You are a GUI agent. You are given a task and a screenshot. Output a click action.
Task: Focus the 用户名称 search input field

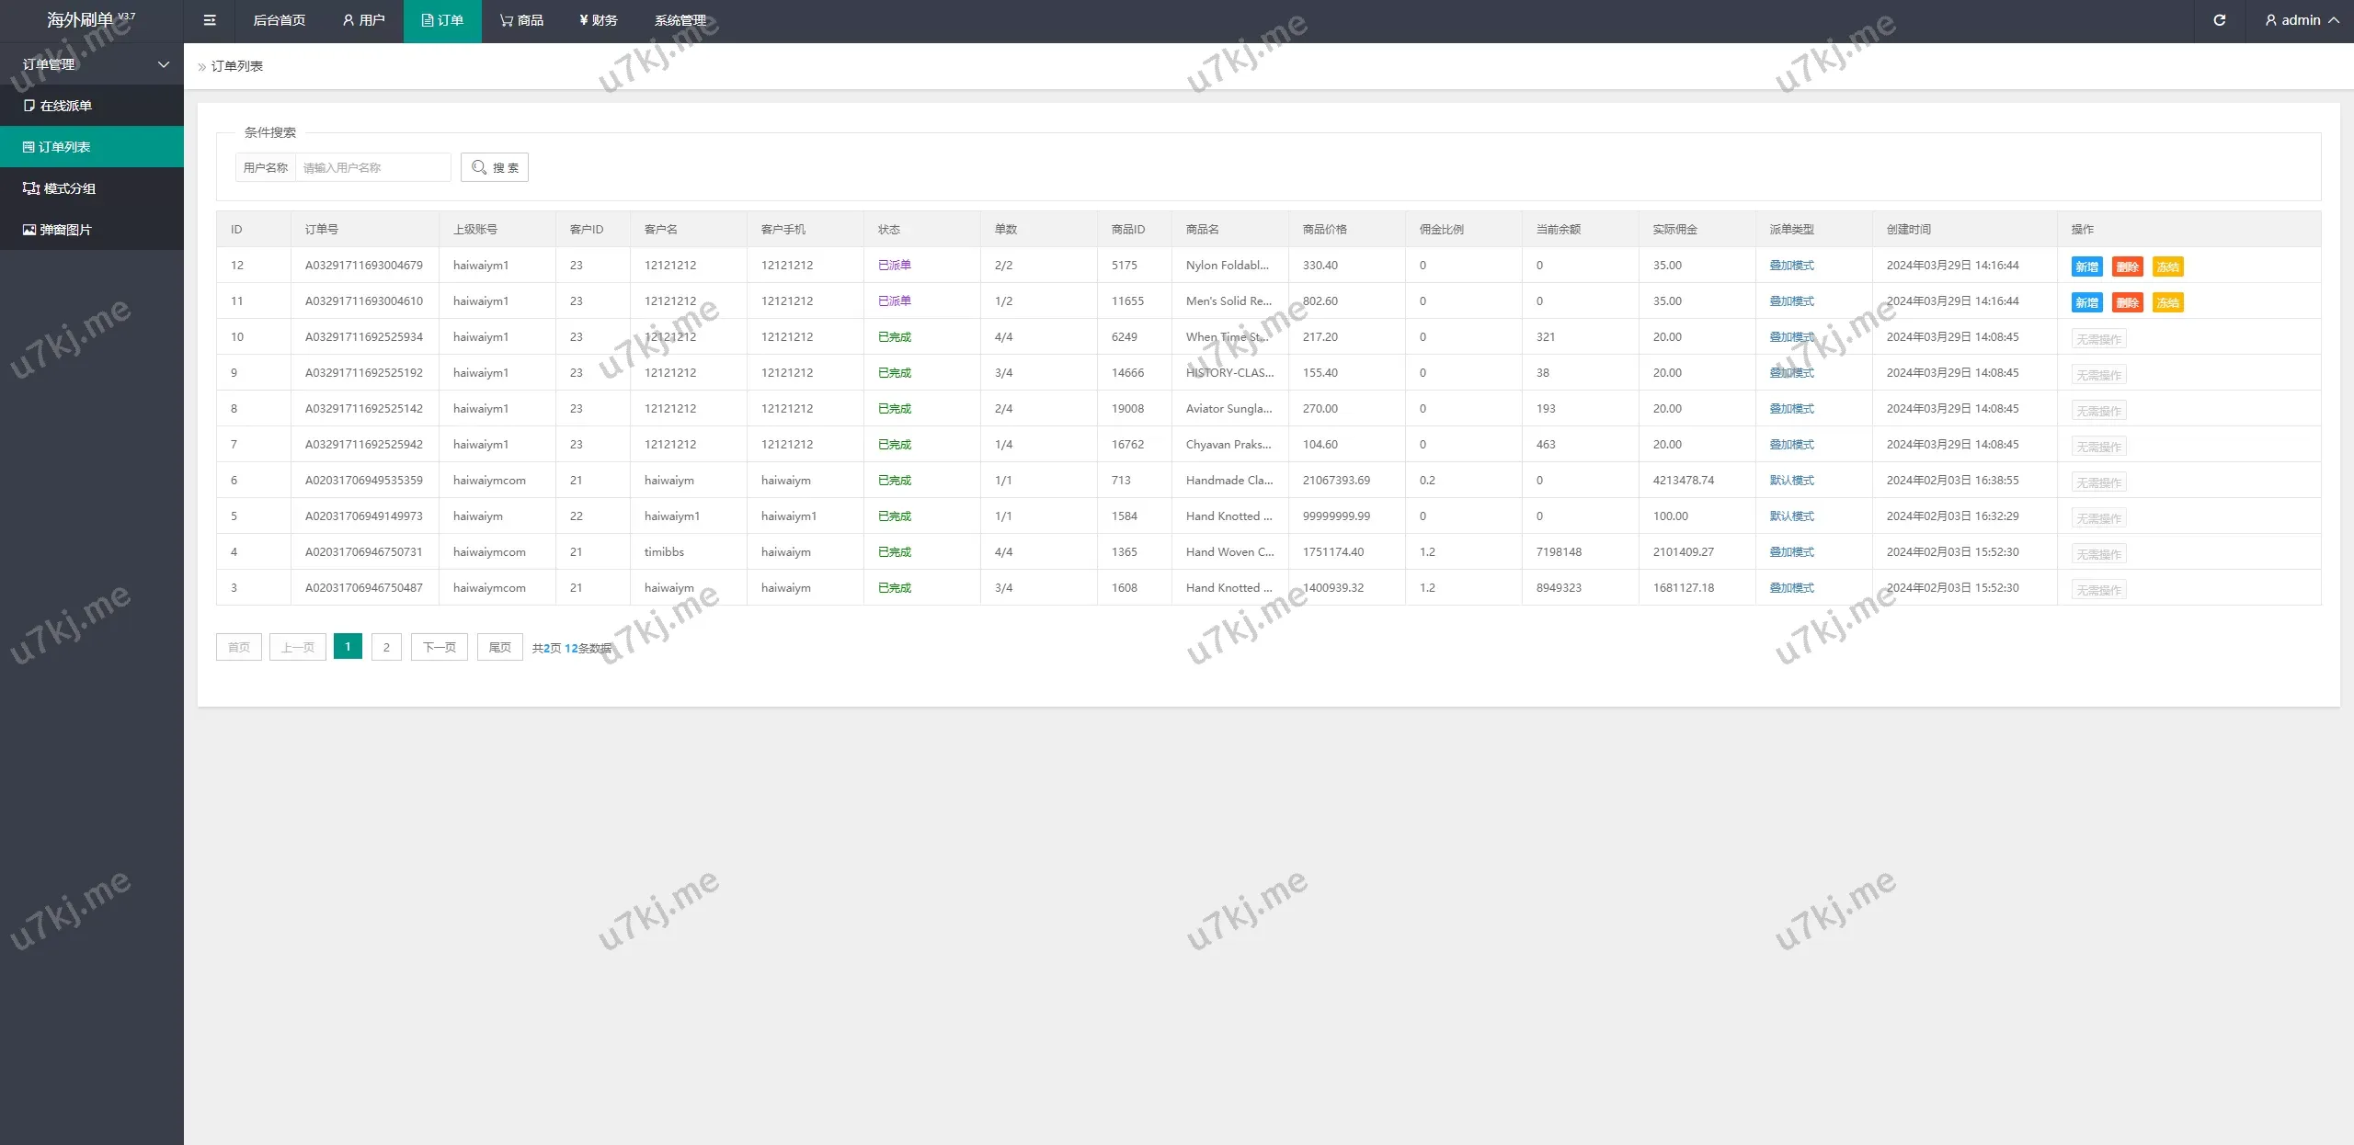(x=372, y=167)
